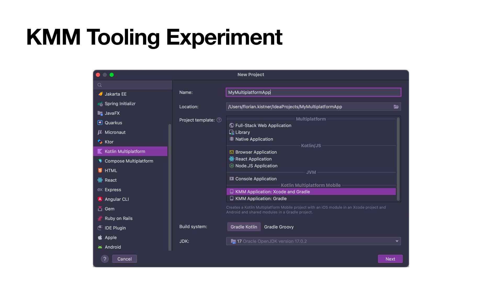Open the location folder browse icon
This screenshot has height=282, width=502.
click(396, 107)
